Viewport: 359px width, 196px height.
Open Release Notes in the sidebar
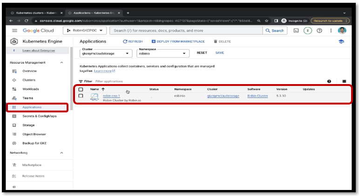tap(33, 176)
